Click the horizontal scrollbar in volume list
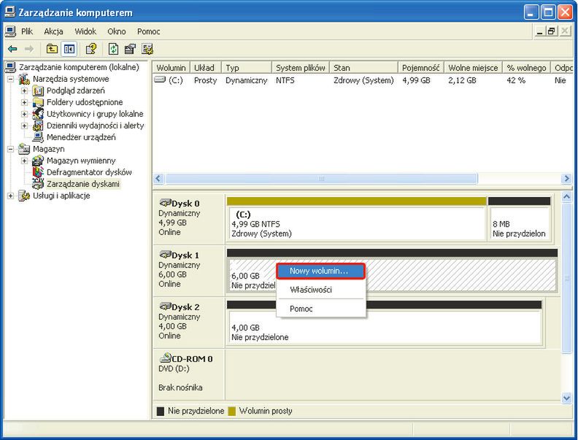Screen dimensions: 578x440 (x=321, y=178)
